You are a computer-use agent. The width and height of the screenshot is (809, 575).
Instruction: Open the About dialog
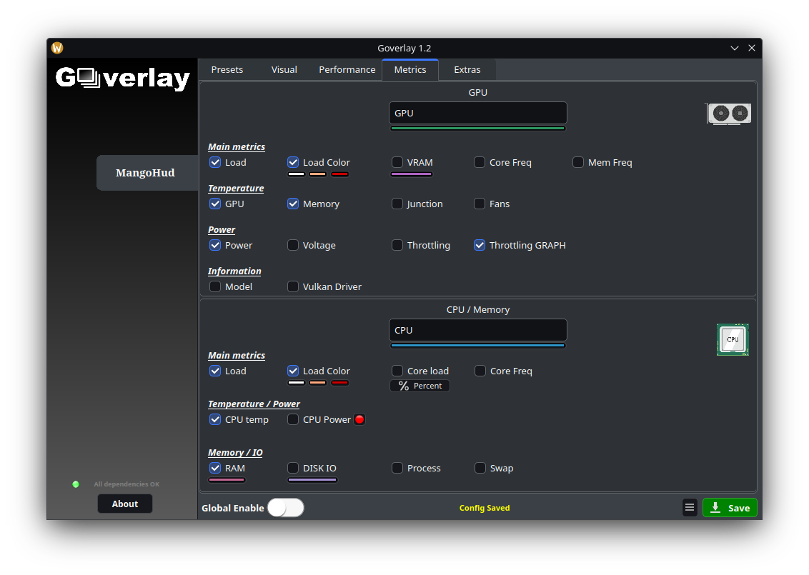click(x=125, y=504)
